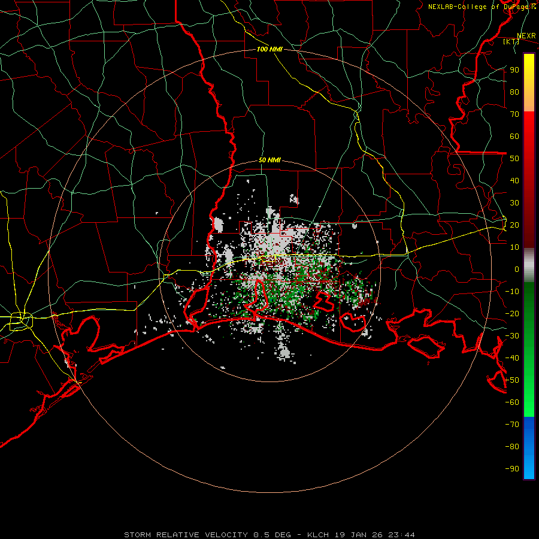The height and width of the screenshot is (539, 539).
Task: Click the -40 value on velocity scale
Action: tap(512, 358)
